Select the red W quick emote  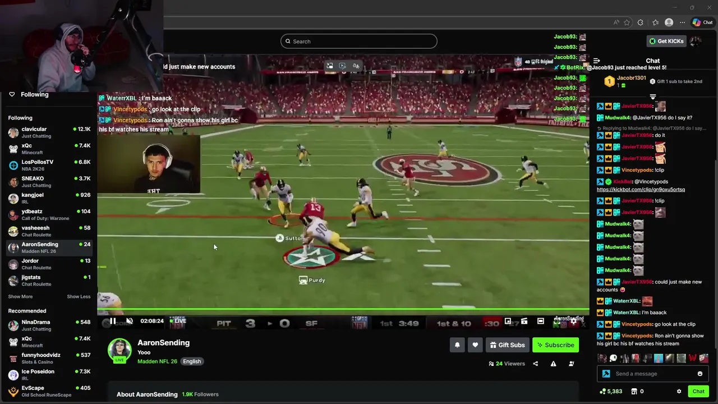[x=693, y=358]
